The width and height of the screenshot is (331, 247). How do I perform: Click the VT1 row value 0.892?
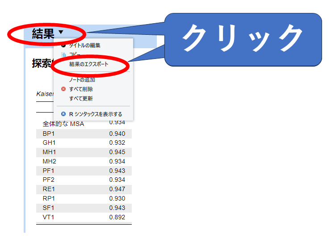117,217
